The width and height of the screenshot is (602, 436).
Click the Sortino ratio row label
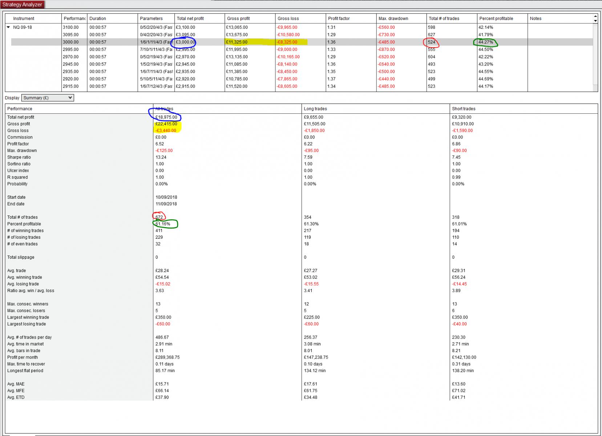(x=19, y=164)
